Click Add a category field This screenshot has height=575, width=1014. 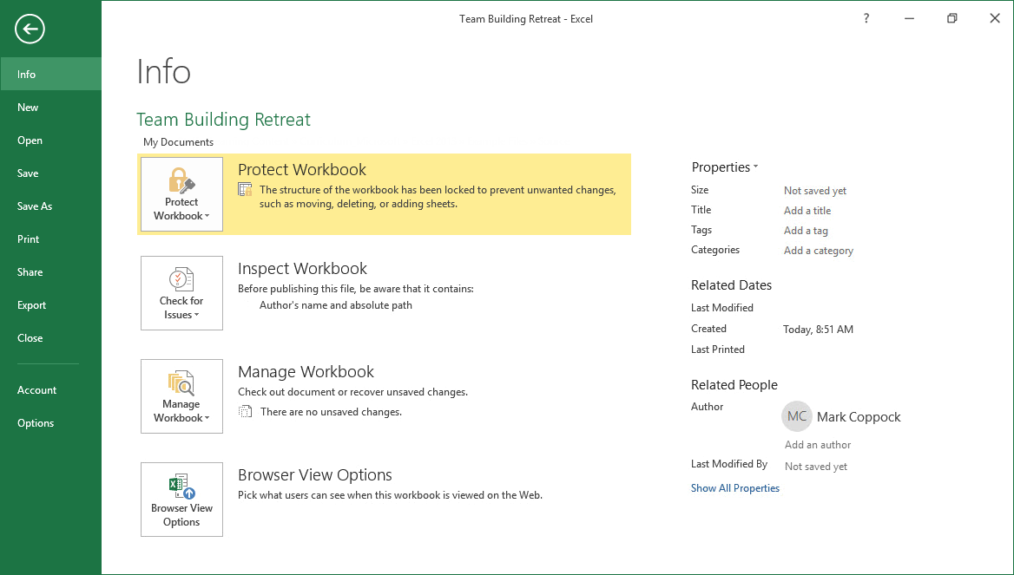[819, 251]
